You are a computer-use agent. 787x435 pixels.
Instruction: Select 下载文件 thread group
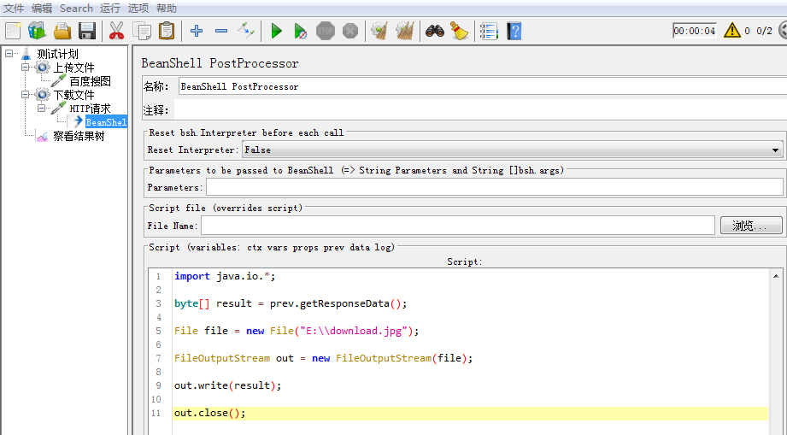pyautogui.click(x=73, y=95)
